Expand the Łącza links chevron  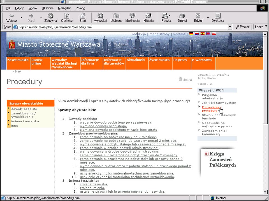[x=266, y=26]
